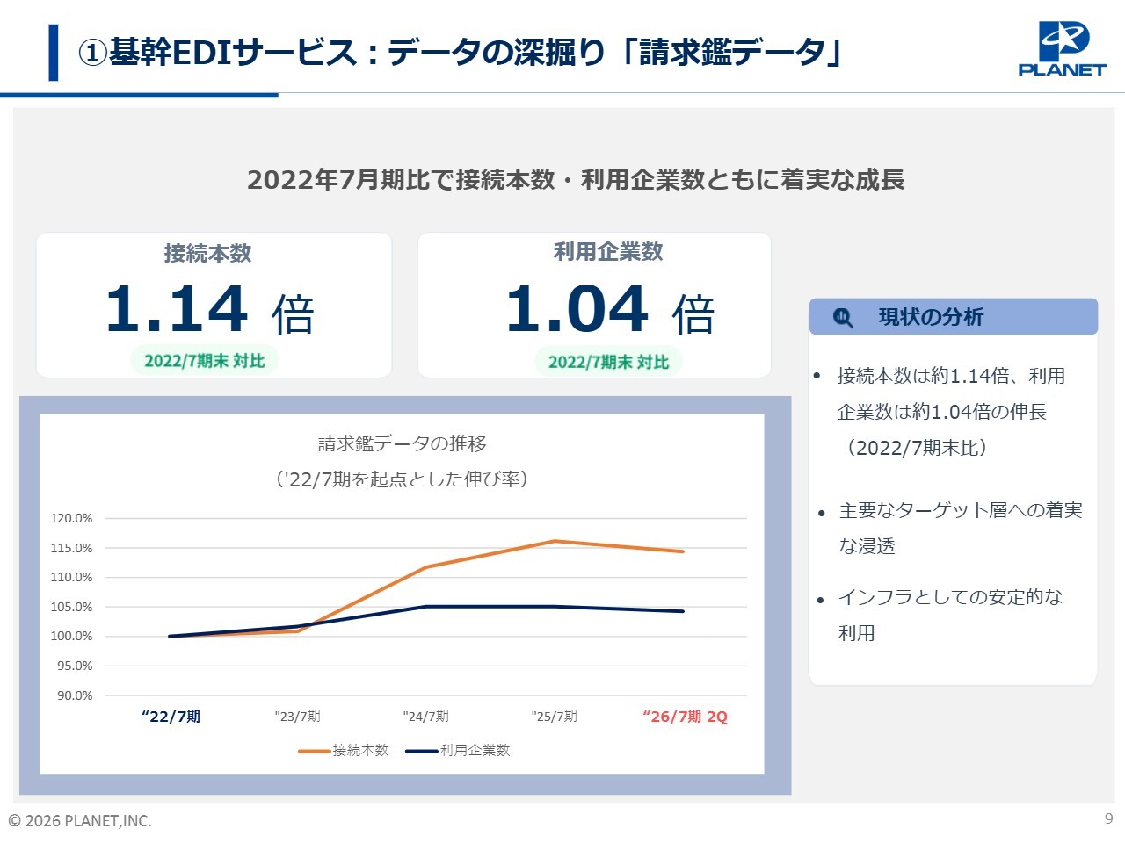Click the 2022/7期末 対比 badge under 1.14 倍
The width and height of the screenshot is (1125, 843).
tap(205, 361)
